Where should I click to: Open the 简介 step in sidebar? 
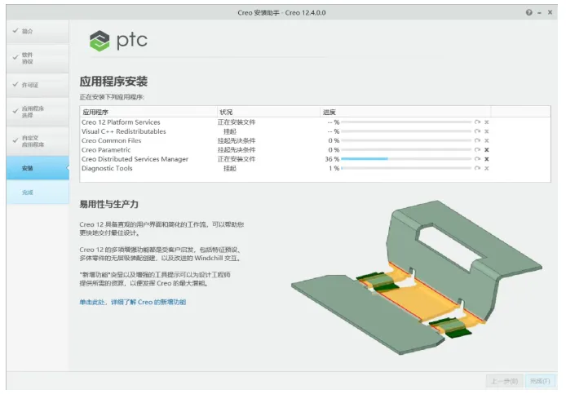coord(38,32)
